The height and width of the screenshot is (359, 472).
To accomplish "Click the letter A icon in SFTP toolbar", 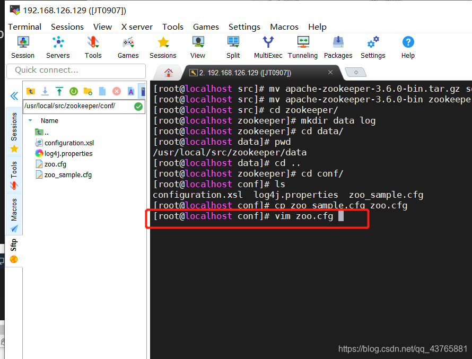I will pos(131,91).
